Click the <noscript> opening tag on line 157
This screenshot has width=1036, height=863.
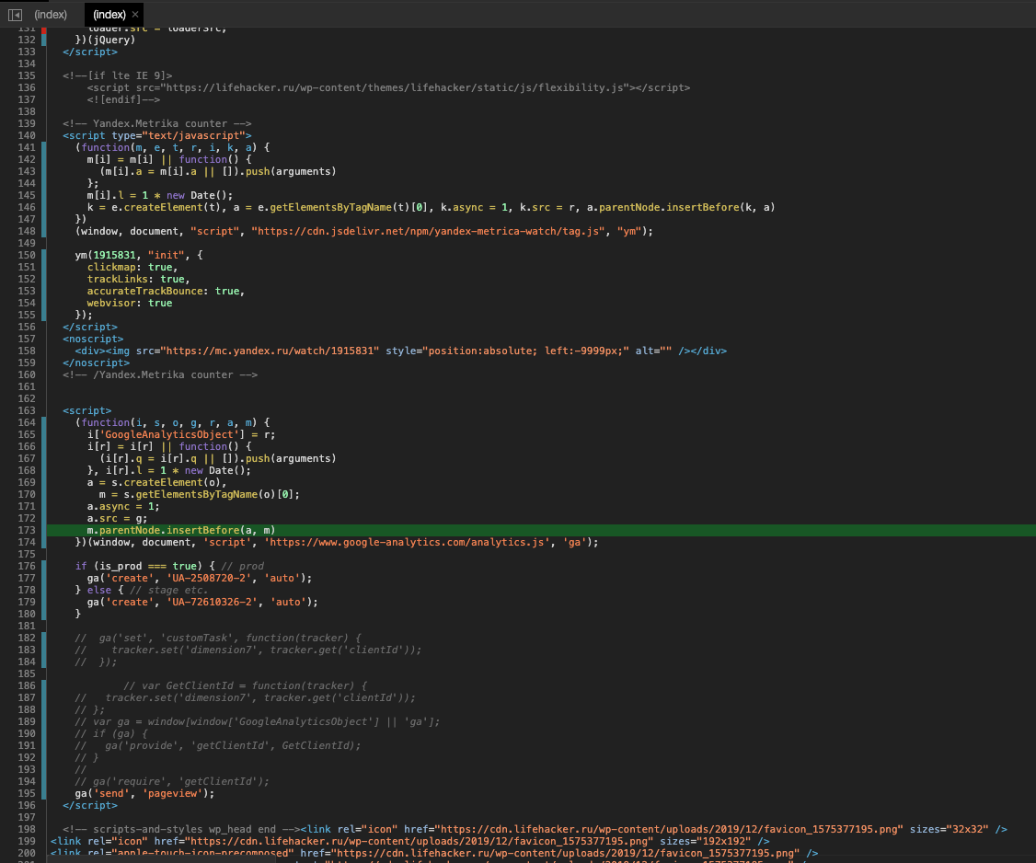point(93,339)
